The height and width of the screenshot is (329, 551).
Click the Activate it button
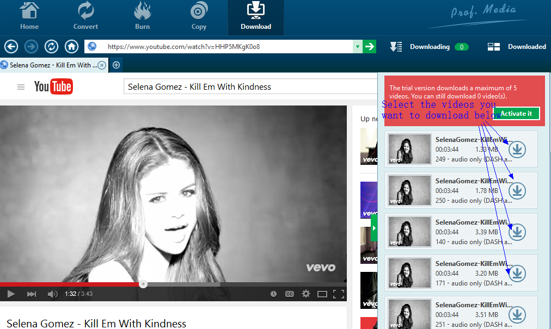516,114
